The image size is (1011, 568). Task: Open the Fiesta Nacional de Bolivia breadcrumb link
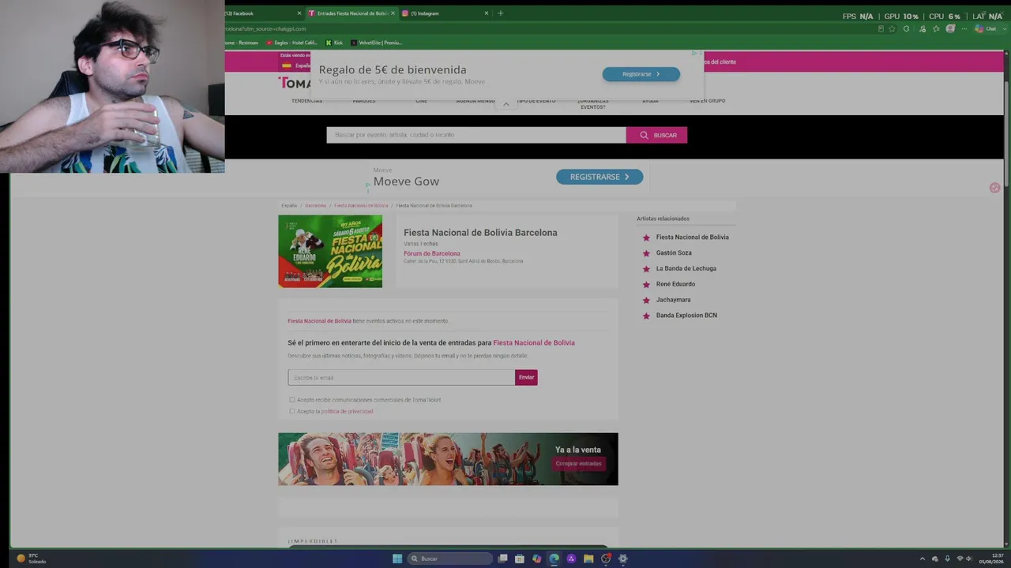(361, 206)
